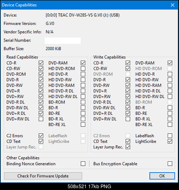Toggle Write DVD-R DL checkbox

128,102
